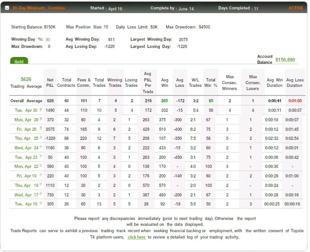Click the report icon beside Fri, Apr 26
The width and height of the screenshot is (310, 252).
click(41, 128)
